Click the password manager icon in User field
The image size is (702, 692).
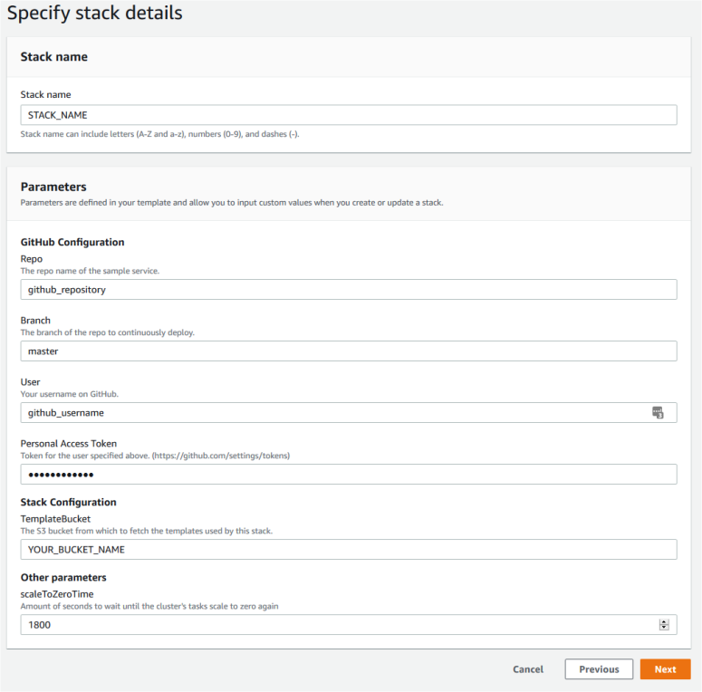659,412
